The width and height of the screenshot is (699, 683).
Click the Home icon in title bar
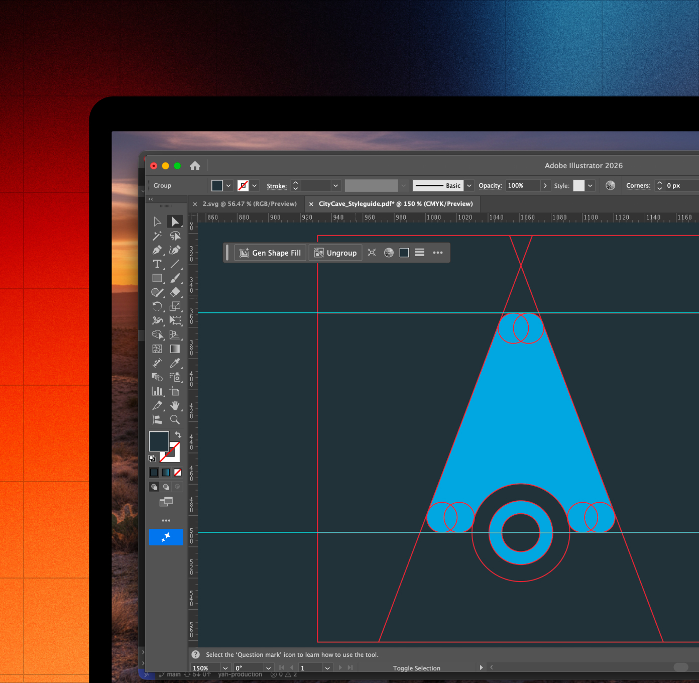pos(195,165)
